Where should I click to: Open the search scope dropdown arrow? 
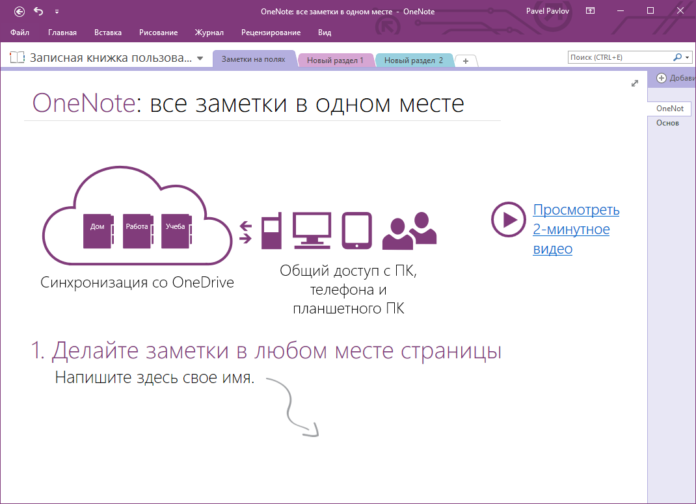click(x=687, y=57)
